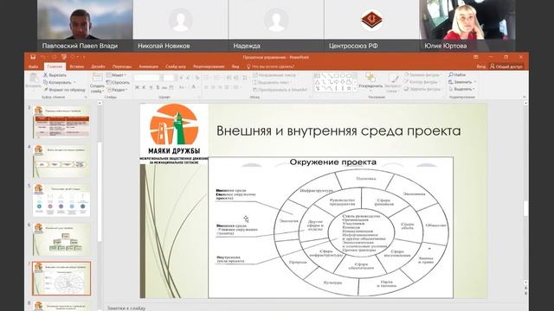The width and height of the screenshot is (554, 311).
Task: Toggle underline formatting
Action: point(151,87)
